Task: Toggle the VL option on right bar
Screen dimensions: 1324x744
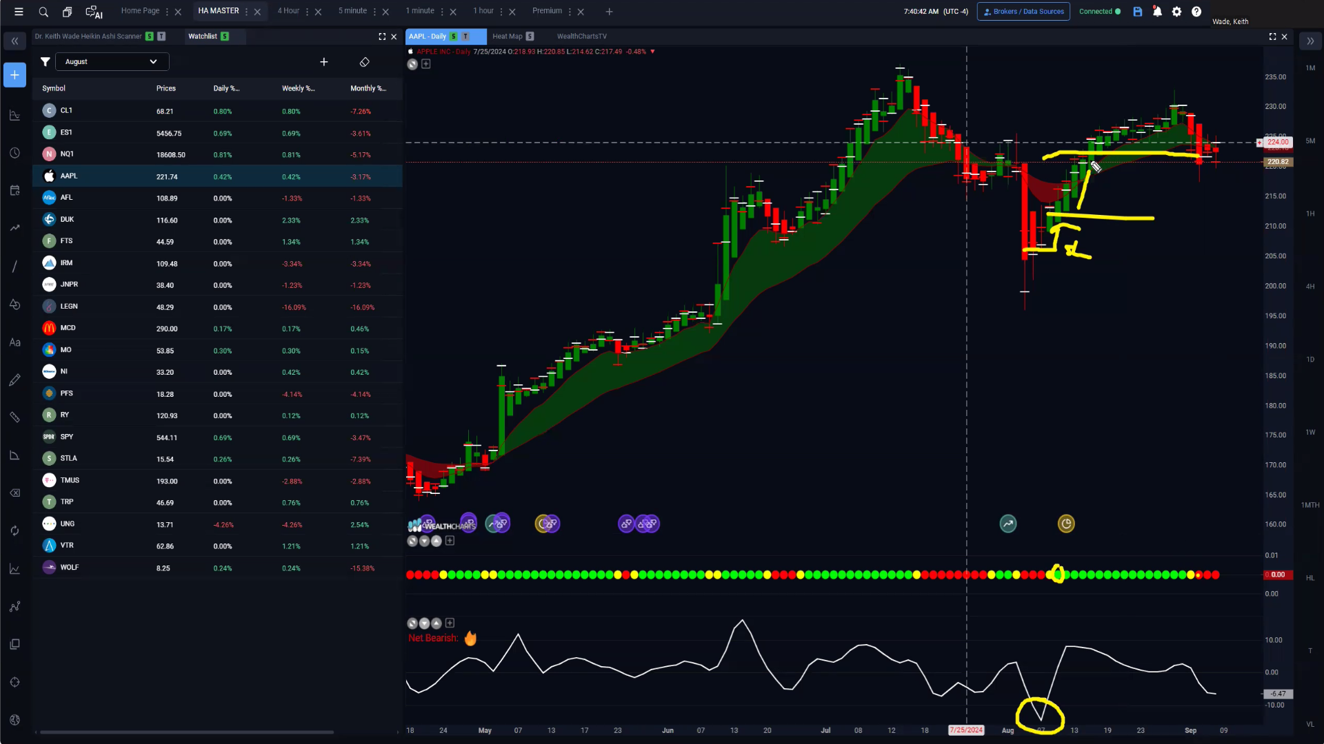Action: (1310, 724)
